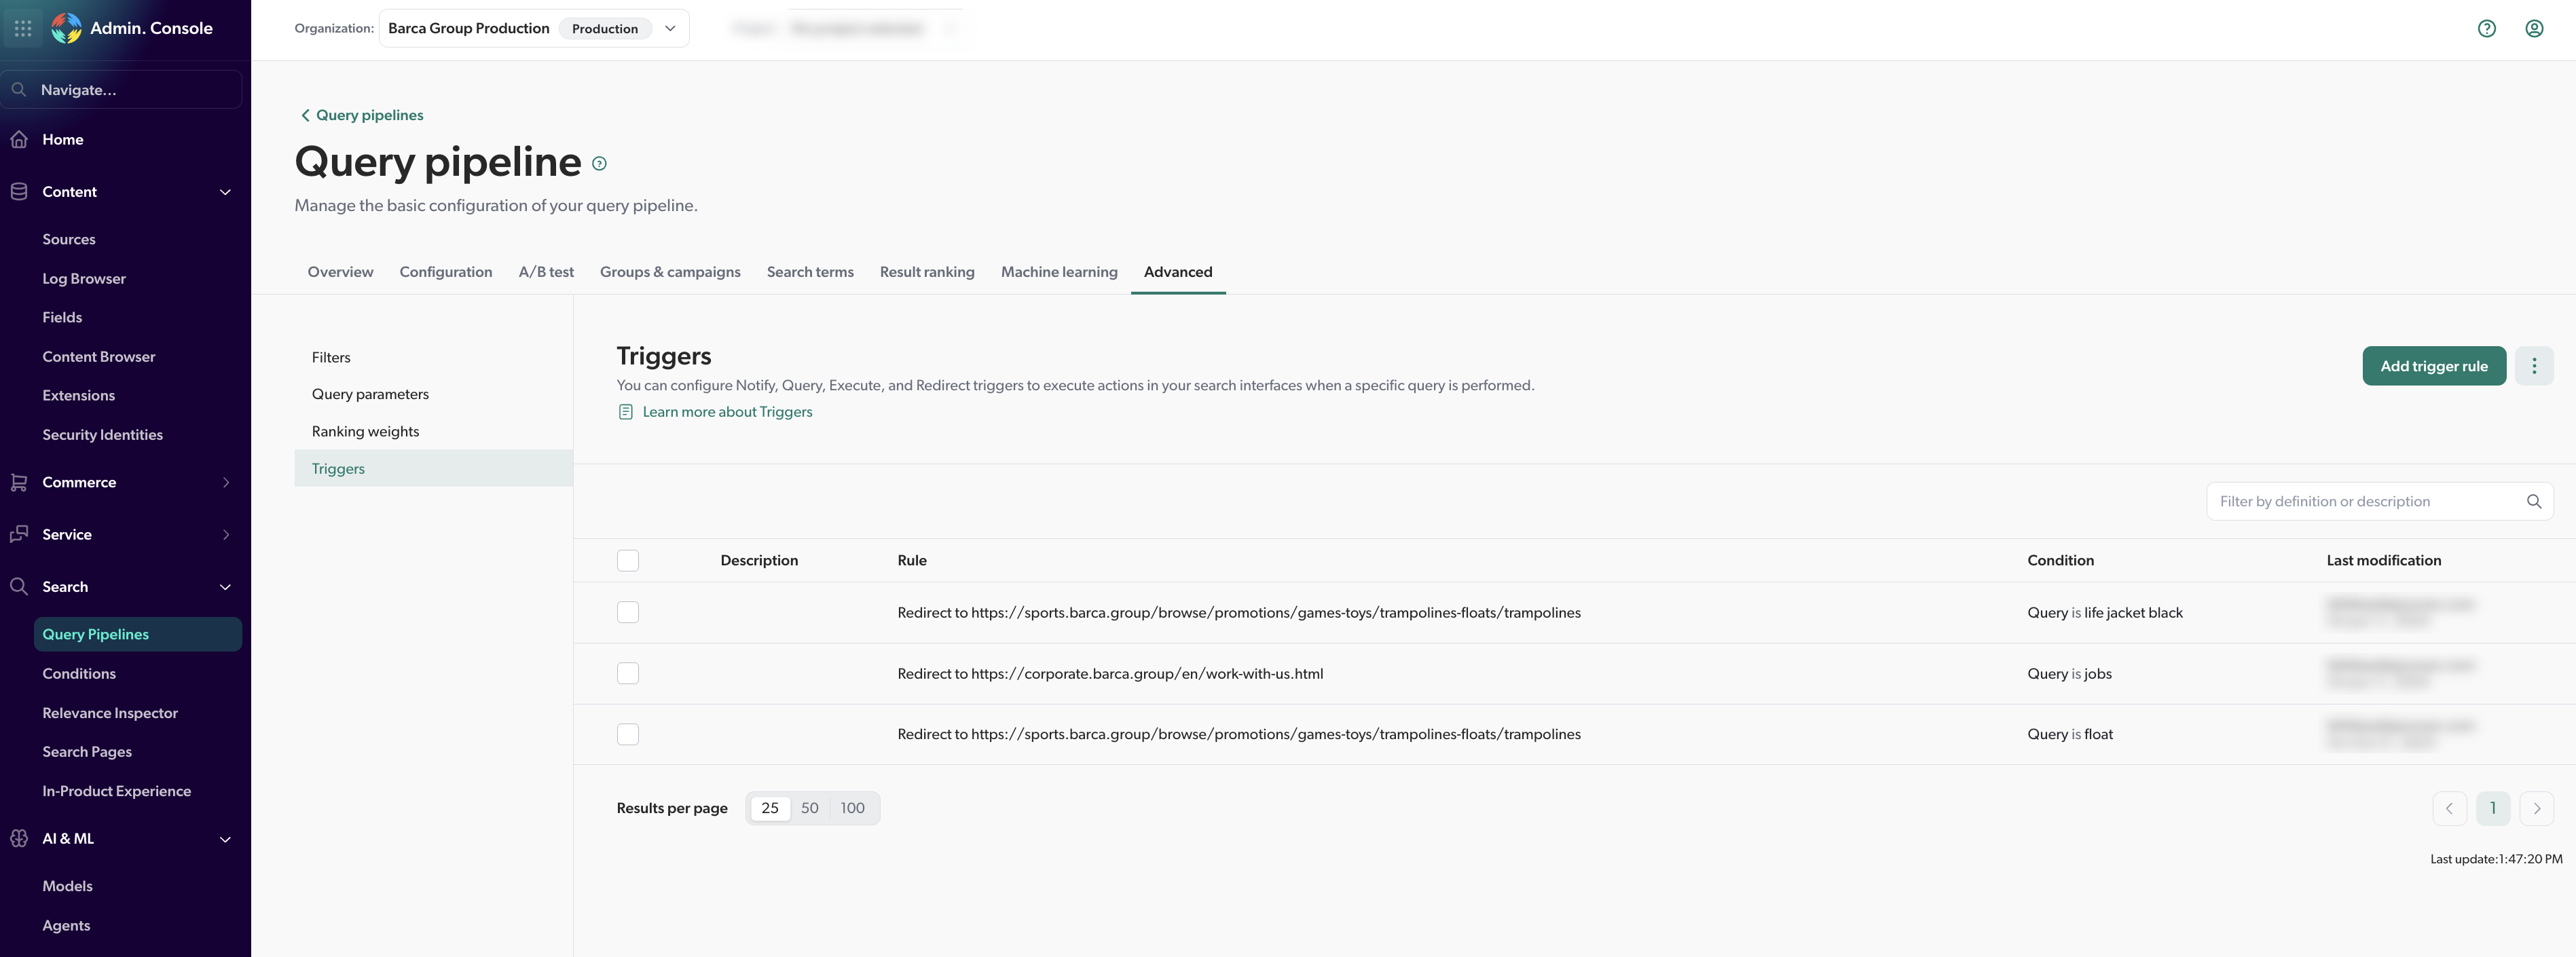Click the magnifier icon in filter box

click(x=2533, y=501)
